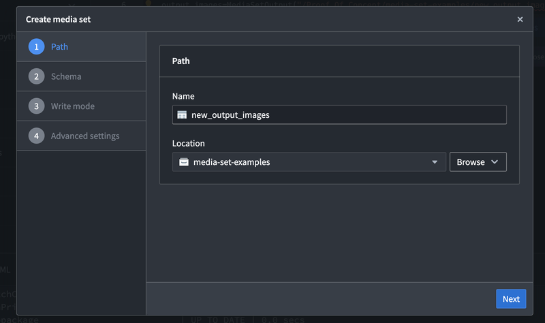The image size is (545, 323).
Task: Click the folder icon beside media-set-examples
Action: [184, 162]
